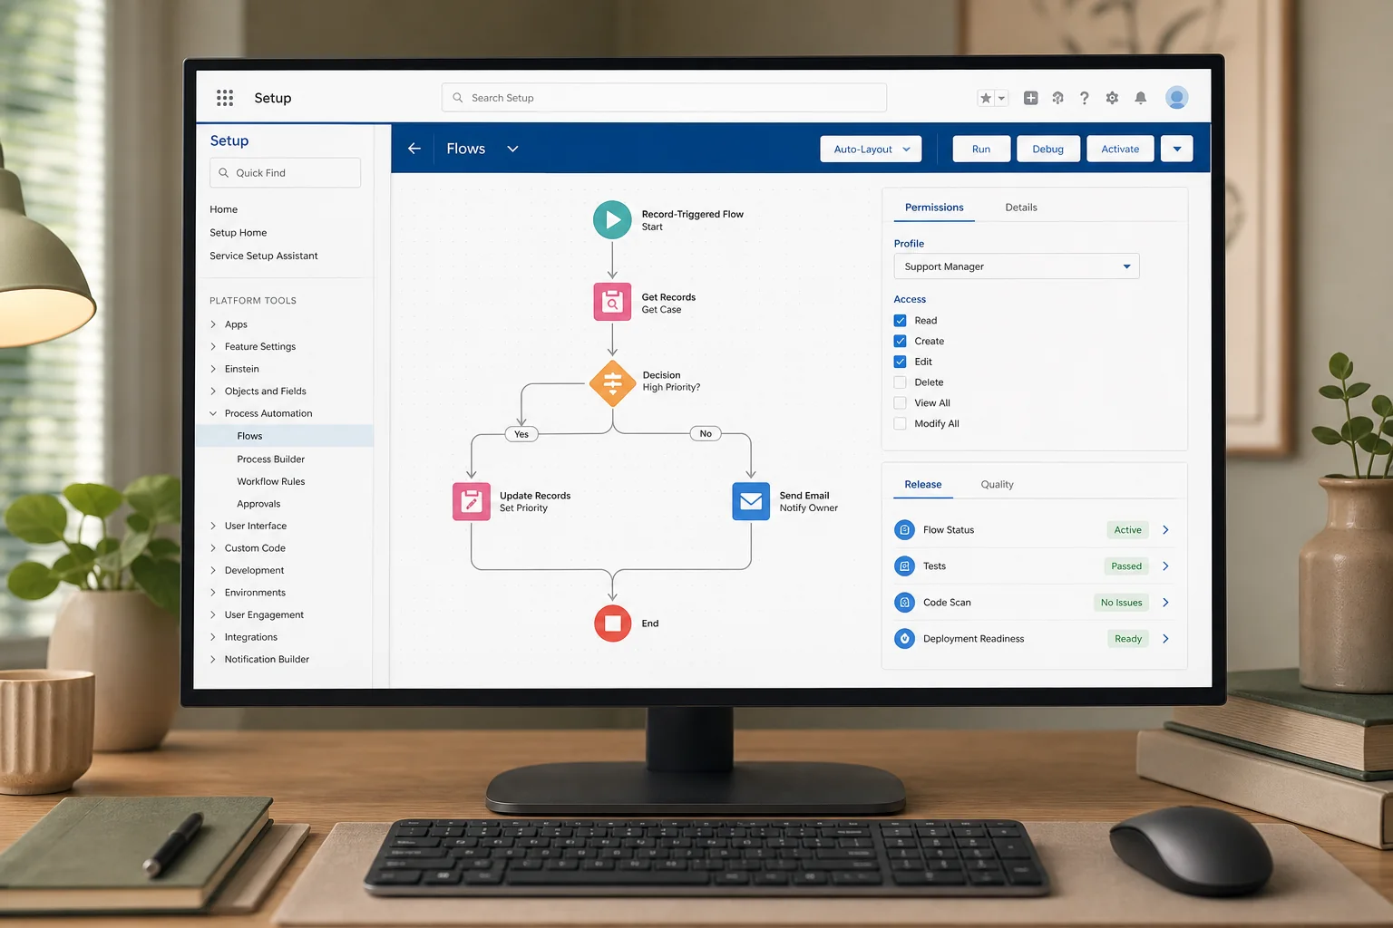1393x928 pixels.
Task: Enable the View All checkbox
Action: (x=900, y=403)
